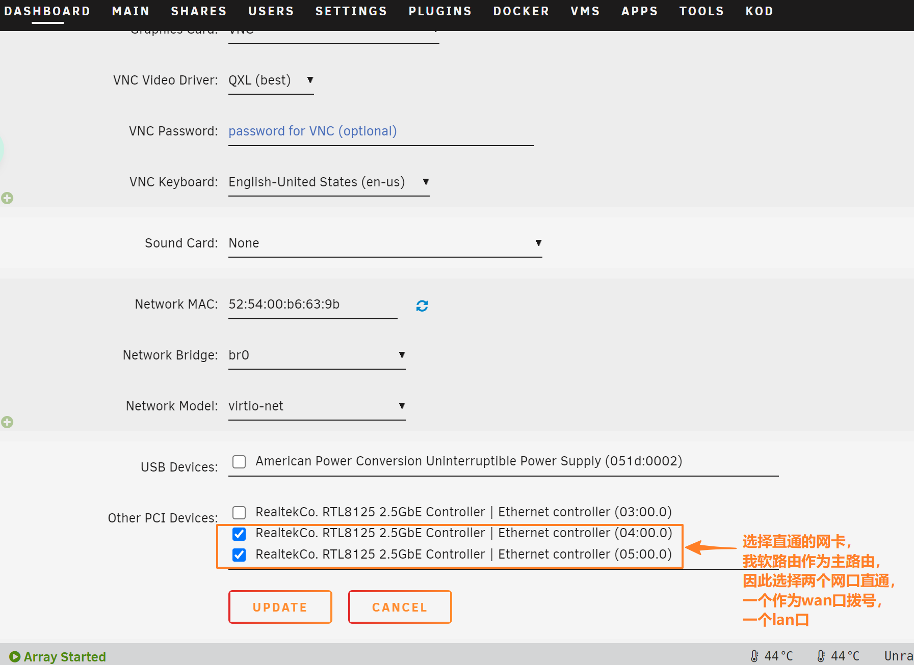
Task: Open the KOD tab
Action: point(760,11)
